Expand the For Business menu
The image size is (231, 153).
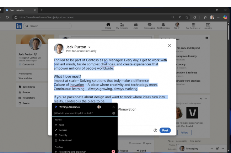point(194,26)
